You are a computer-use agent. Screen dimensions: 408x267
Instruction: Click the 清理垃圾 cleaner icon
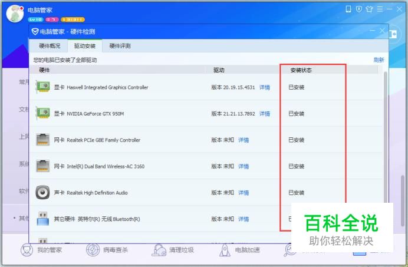[159, 250]
